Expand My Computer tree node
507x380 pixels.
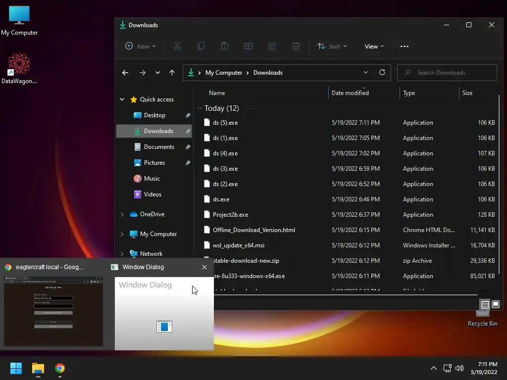click(122, 234)
